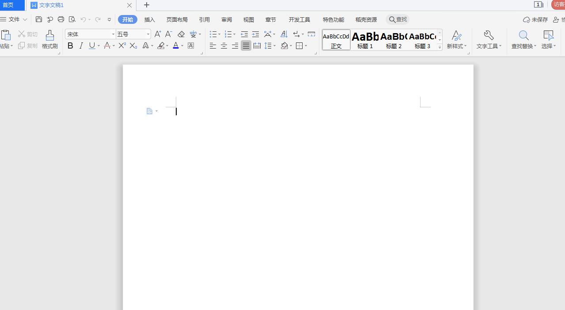Click the Save icon in quick access toolbar
The height and width of the screenshot is (310, 565).
[39, 19]
